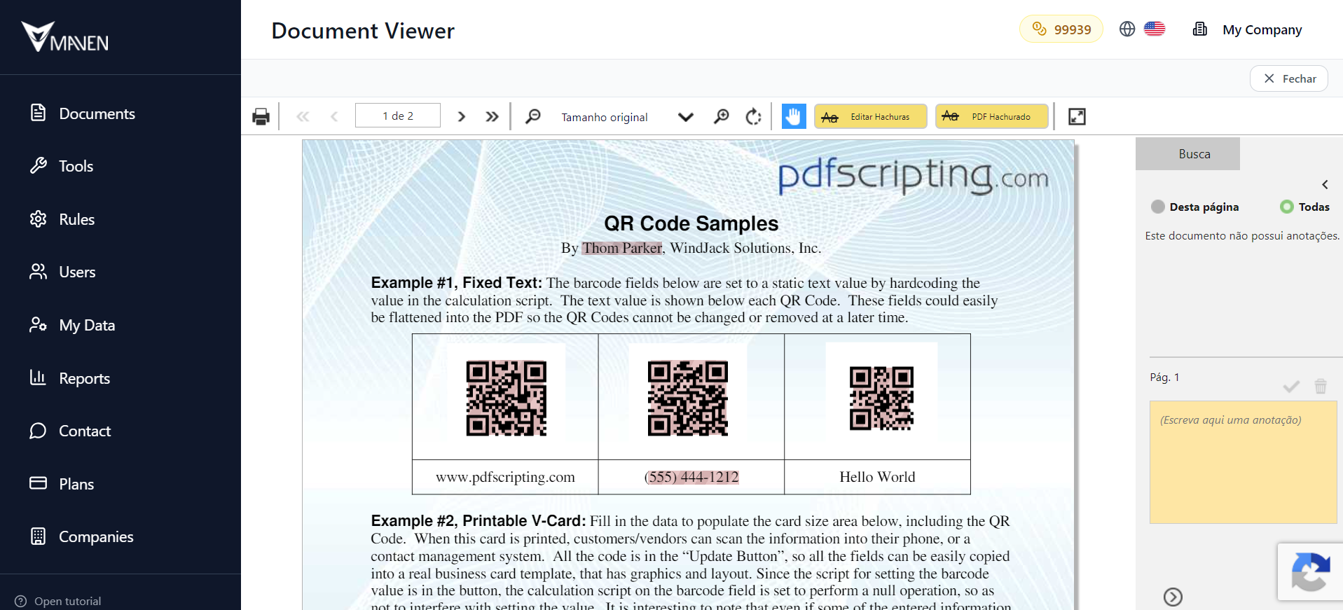Click the pdfscripting.com logo in document
Screen dimensions: 1343x610
tap(914, 175)
